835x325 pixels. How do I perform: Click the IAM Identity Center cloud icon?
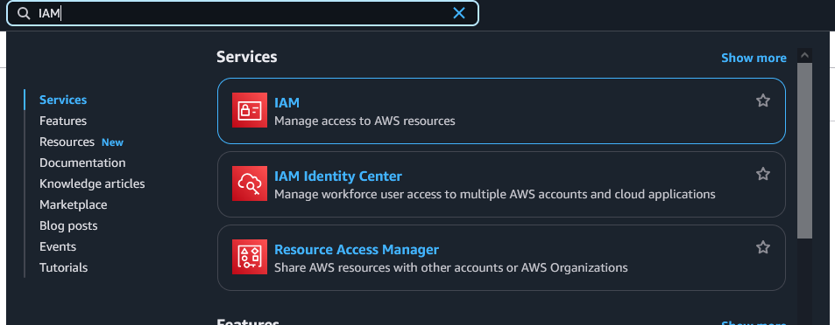point(249,183)
